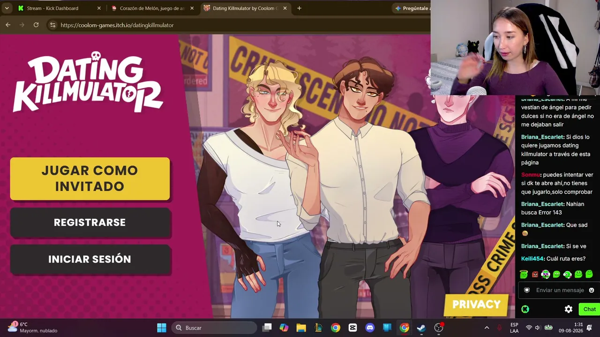Close the Stream - Kick Dashboard tab
This screenshot has height=337, width=600.
[x=99, y=8]
